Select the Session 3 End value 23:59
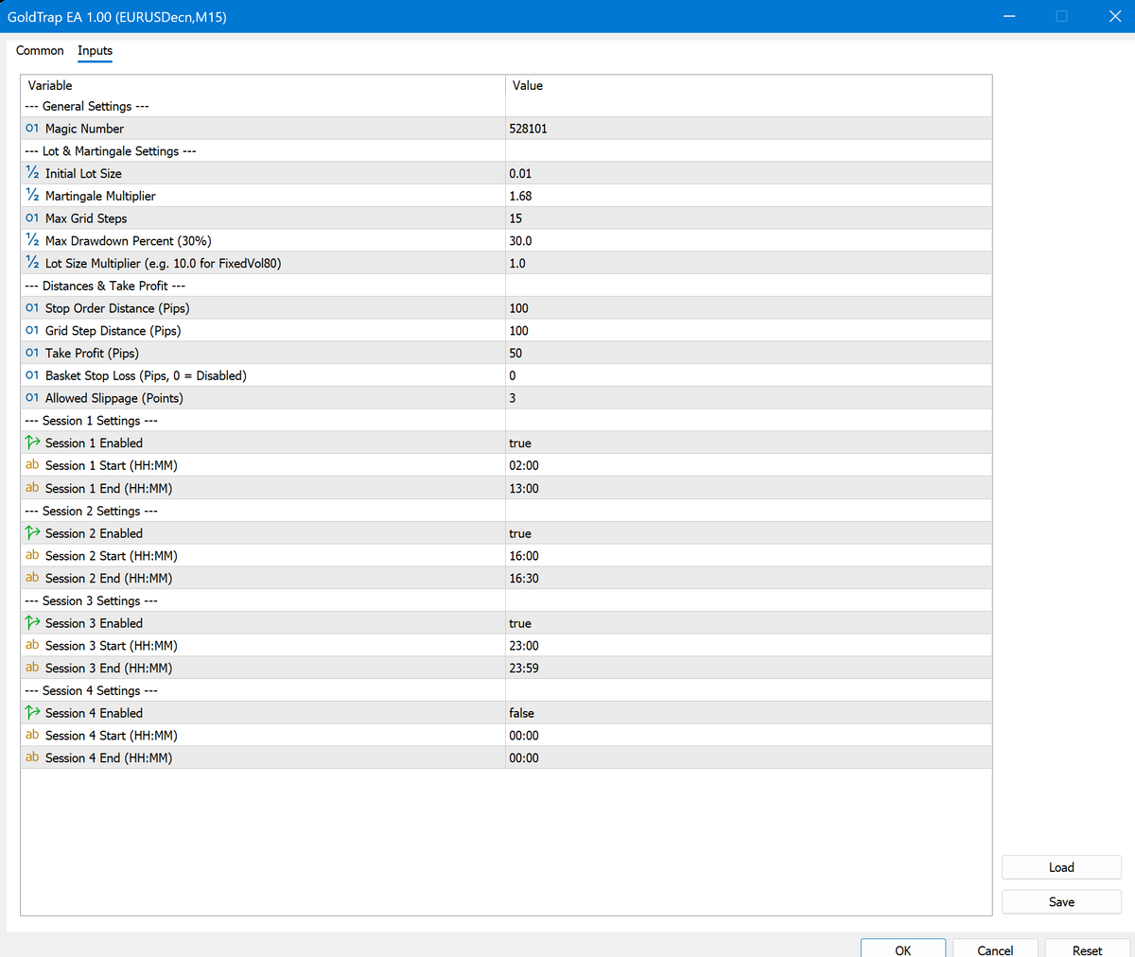The width and height of the screenshot is (1135, 957). (x=524, y=668)
